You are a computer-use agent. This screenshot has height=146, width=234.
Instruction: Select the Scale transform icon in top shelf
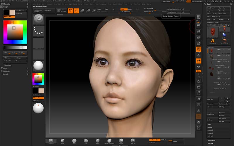[x=88, y=11]
